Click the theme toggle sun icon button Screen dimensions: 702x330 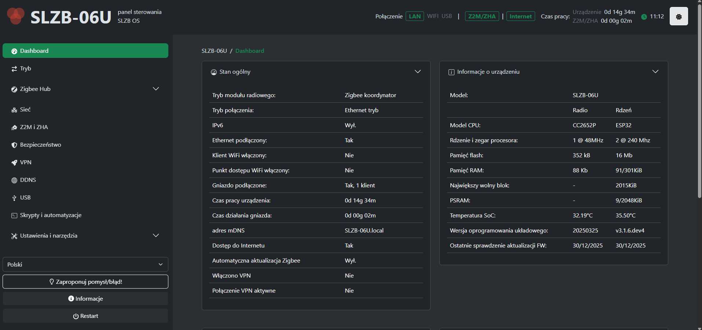tap(679, 16)
